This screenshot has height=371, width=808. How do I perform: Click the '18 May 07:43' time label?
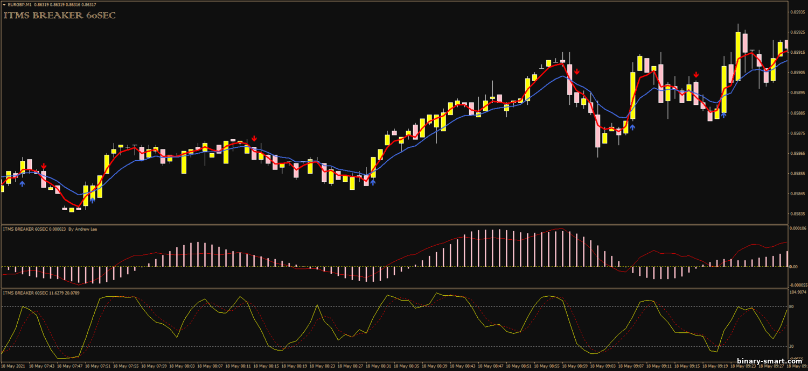point(41,366)
